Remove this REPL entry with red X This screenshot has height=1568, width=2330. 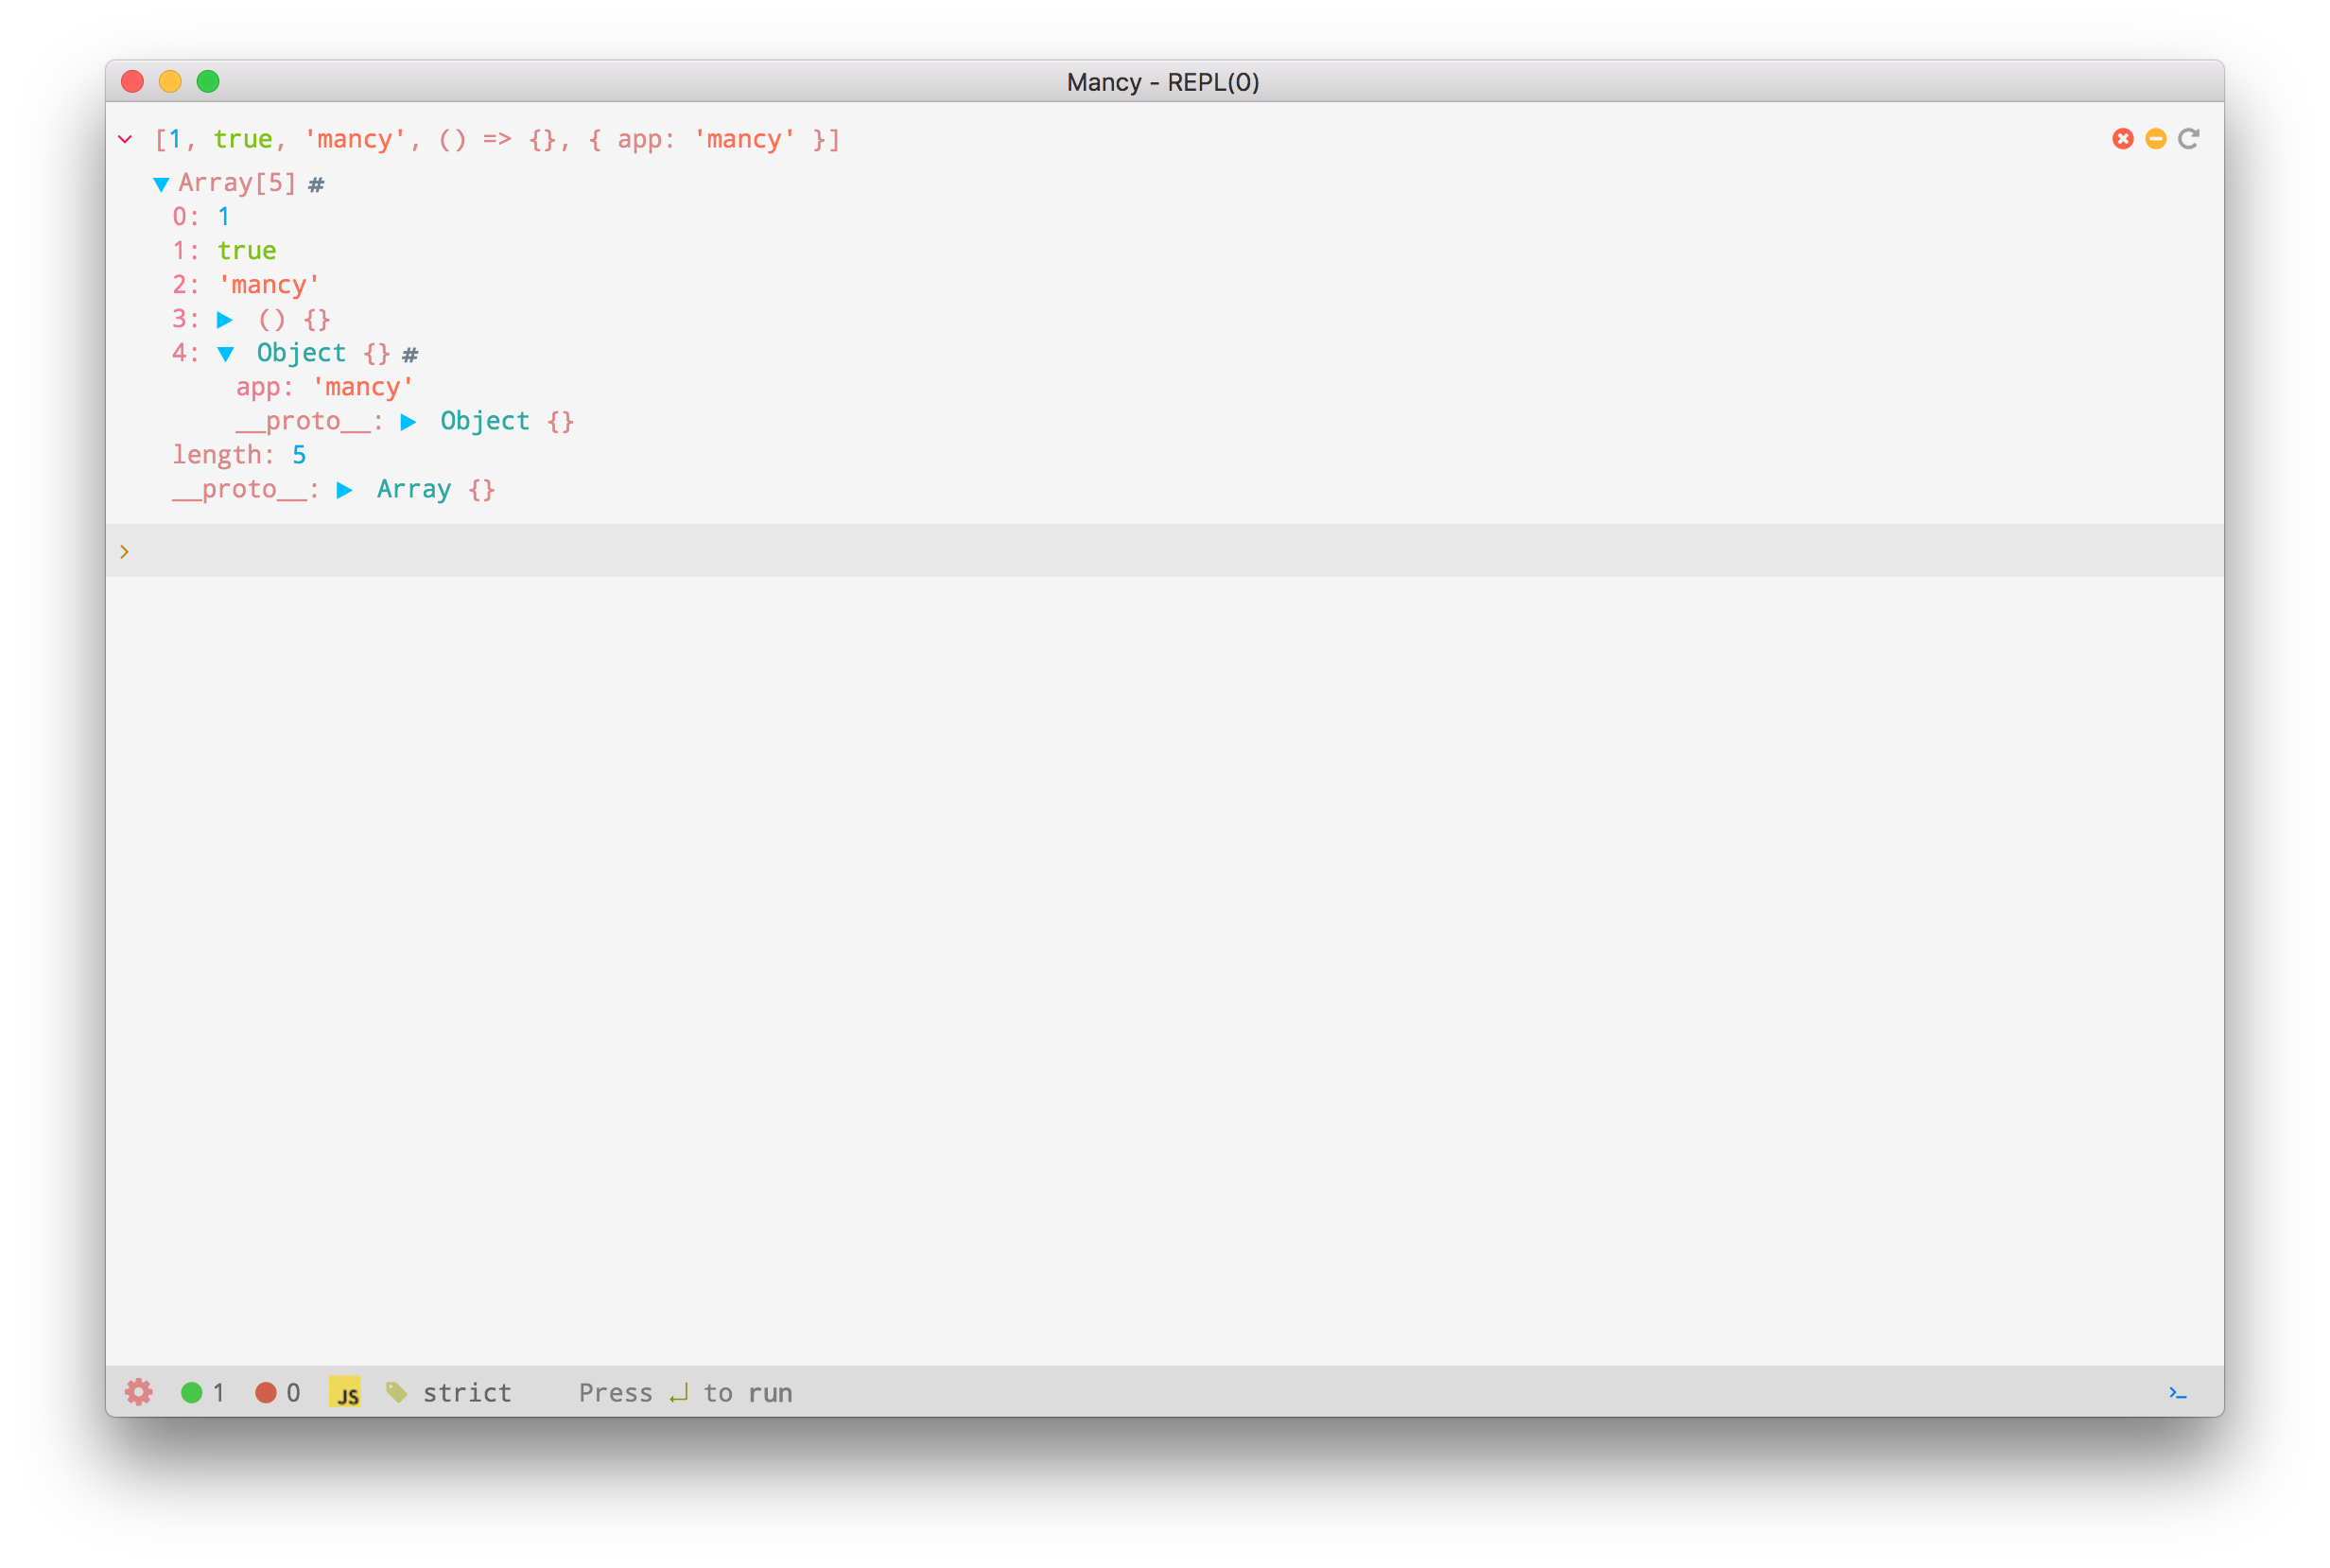coord(2122,139)
